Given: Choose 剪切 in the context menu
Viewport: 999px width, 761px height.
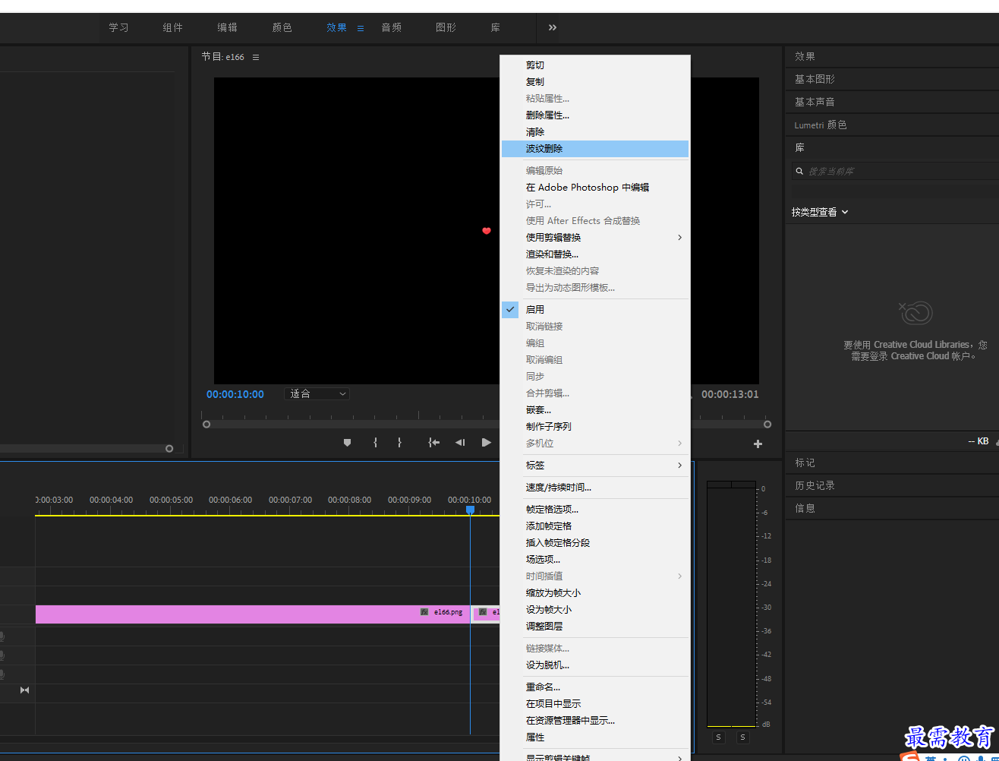Looking at the screenshot, I should tap(595, 65).
